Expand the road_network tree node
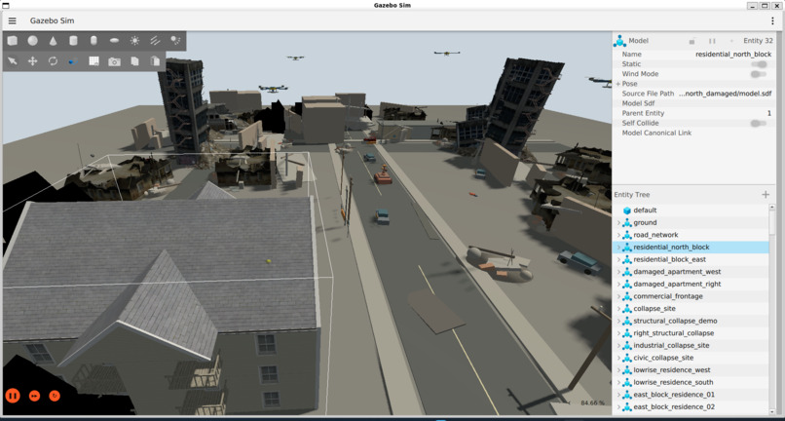The image size is (785, 421). (x=618, y=235)
